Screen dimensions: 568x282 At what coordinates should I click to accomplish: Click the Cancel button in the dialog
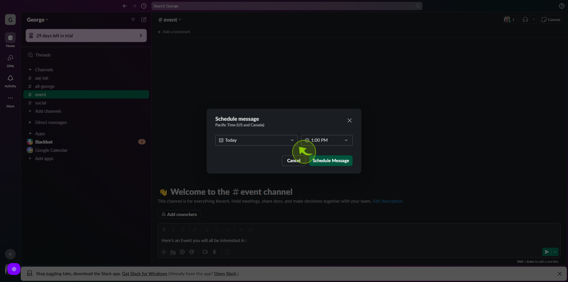pyautogui.click(x=293, y=161)
